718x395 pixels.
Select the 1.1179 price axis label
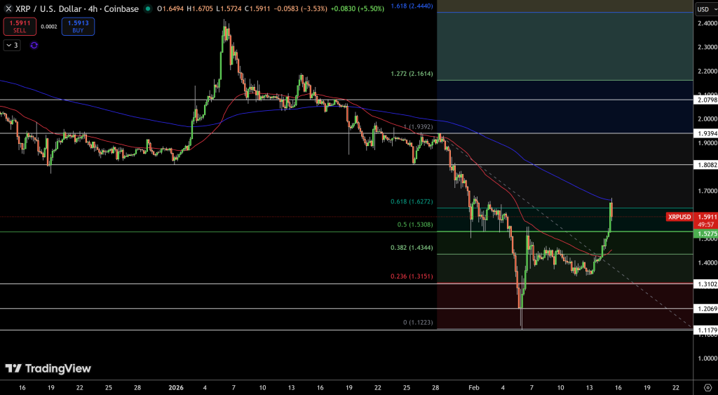(x=706, y=330)
